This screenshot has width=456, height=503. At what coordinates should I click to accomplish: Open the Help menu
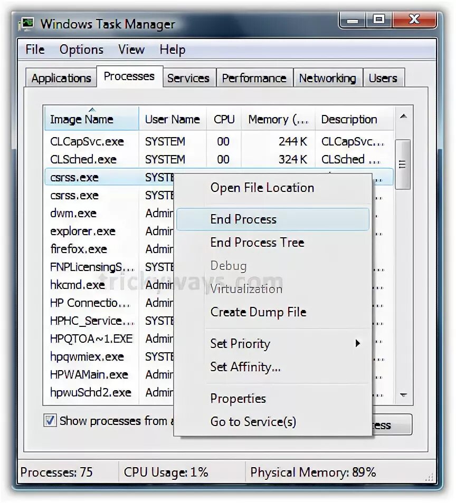tap(173, 50)
